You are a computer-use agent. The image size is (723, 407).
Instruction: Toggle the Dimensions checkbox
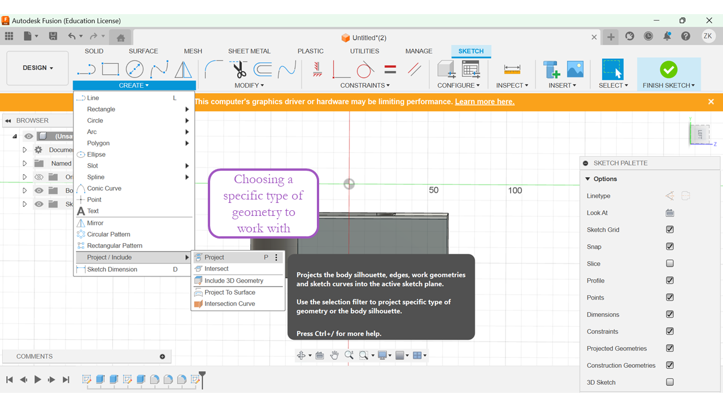[670, 314]
